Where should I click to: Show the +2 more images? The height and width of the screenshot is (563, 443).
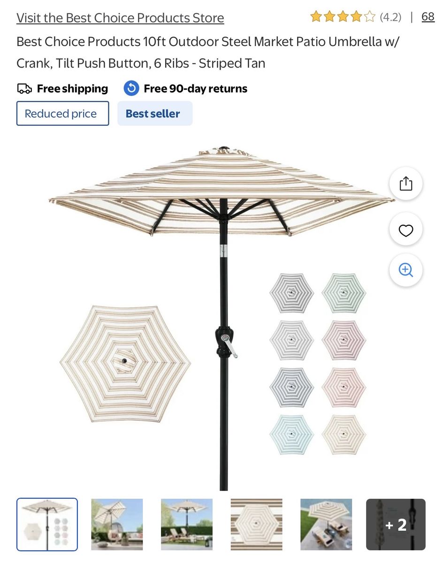point(396,525)
